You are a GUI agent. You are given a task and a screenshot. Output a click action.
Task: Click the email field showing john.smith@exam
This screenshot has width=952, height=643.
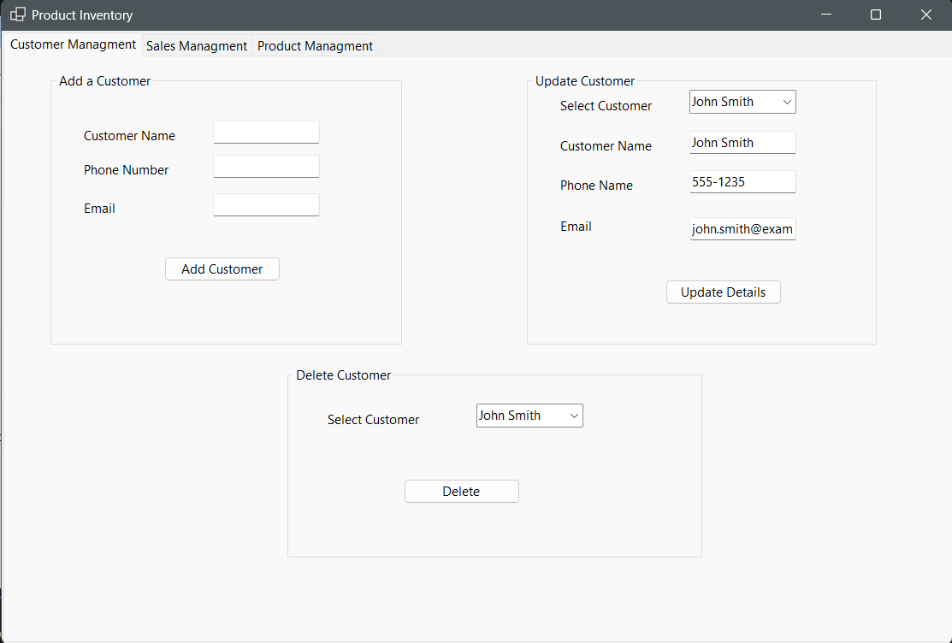(x=742, y=229)
